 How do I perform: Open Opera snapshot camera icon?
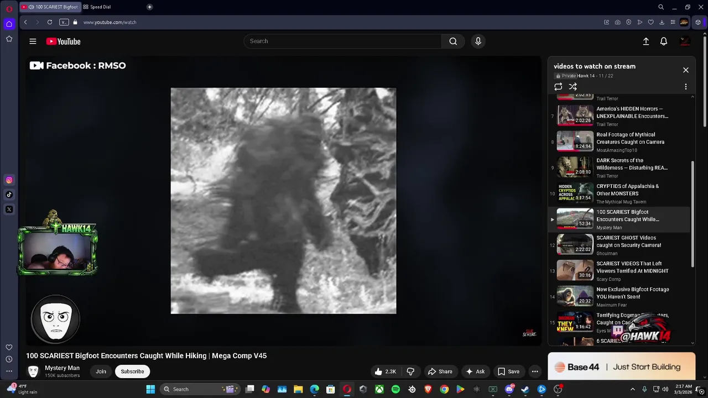pos(618,22)
